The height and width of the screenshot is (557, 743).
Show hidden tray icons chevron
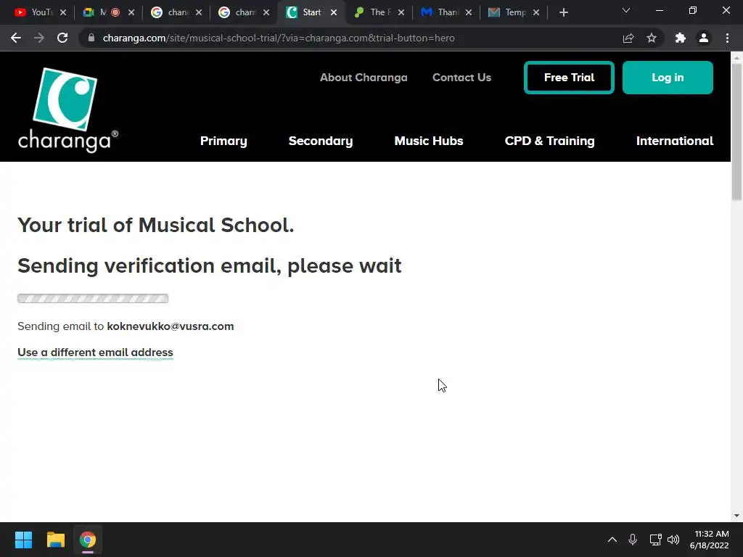tap(612, 540)
